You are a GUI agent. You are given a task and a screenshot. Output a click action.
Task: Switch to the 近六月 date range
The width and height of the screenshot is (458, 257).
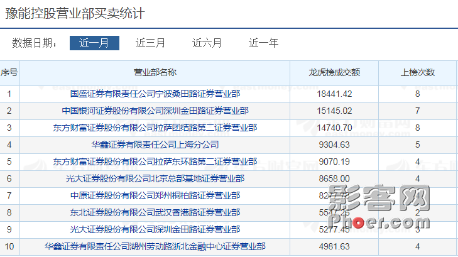coord(207,43)
